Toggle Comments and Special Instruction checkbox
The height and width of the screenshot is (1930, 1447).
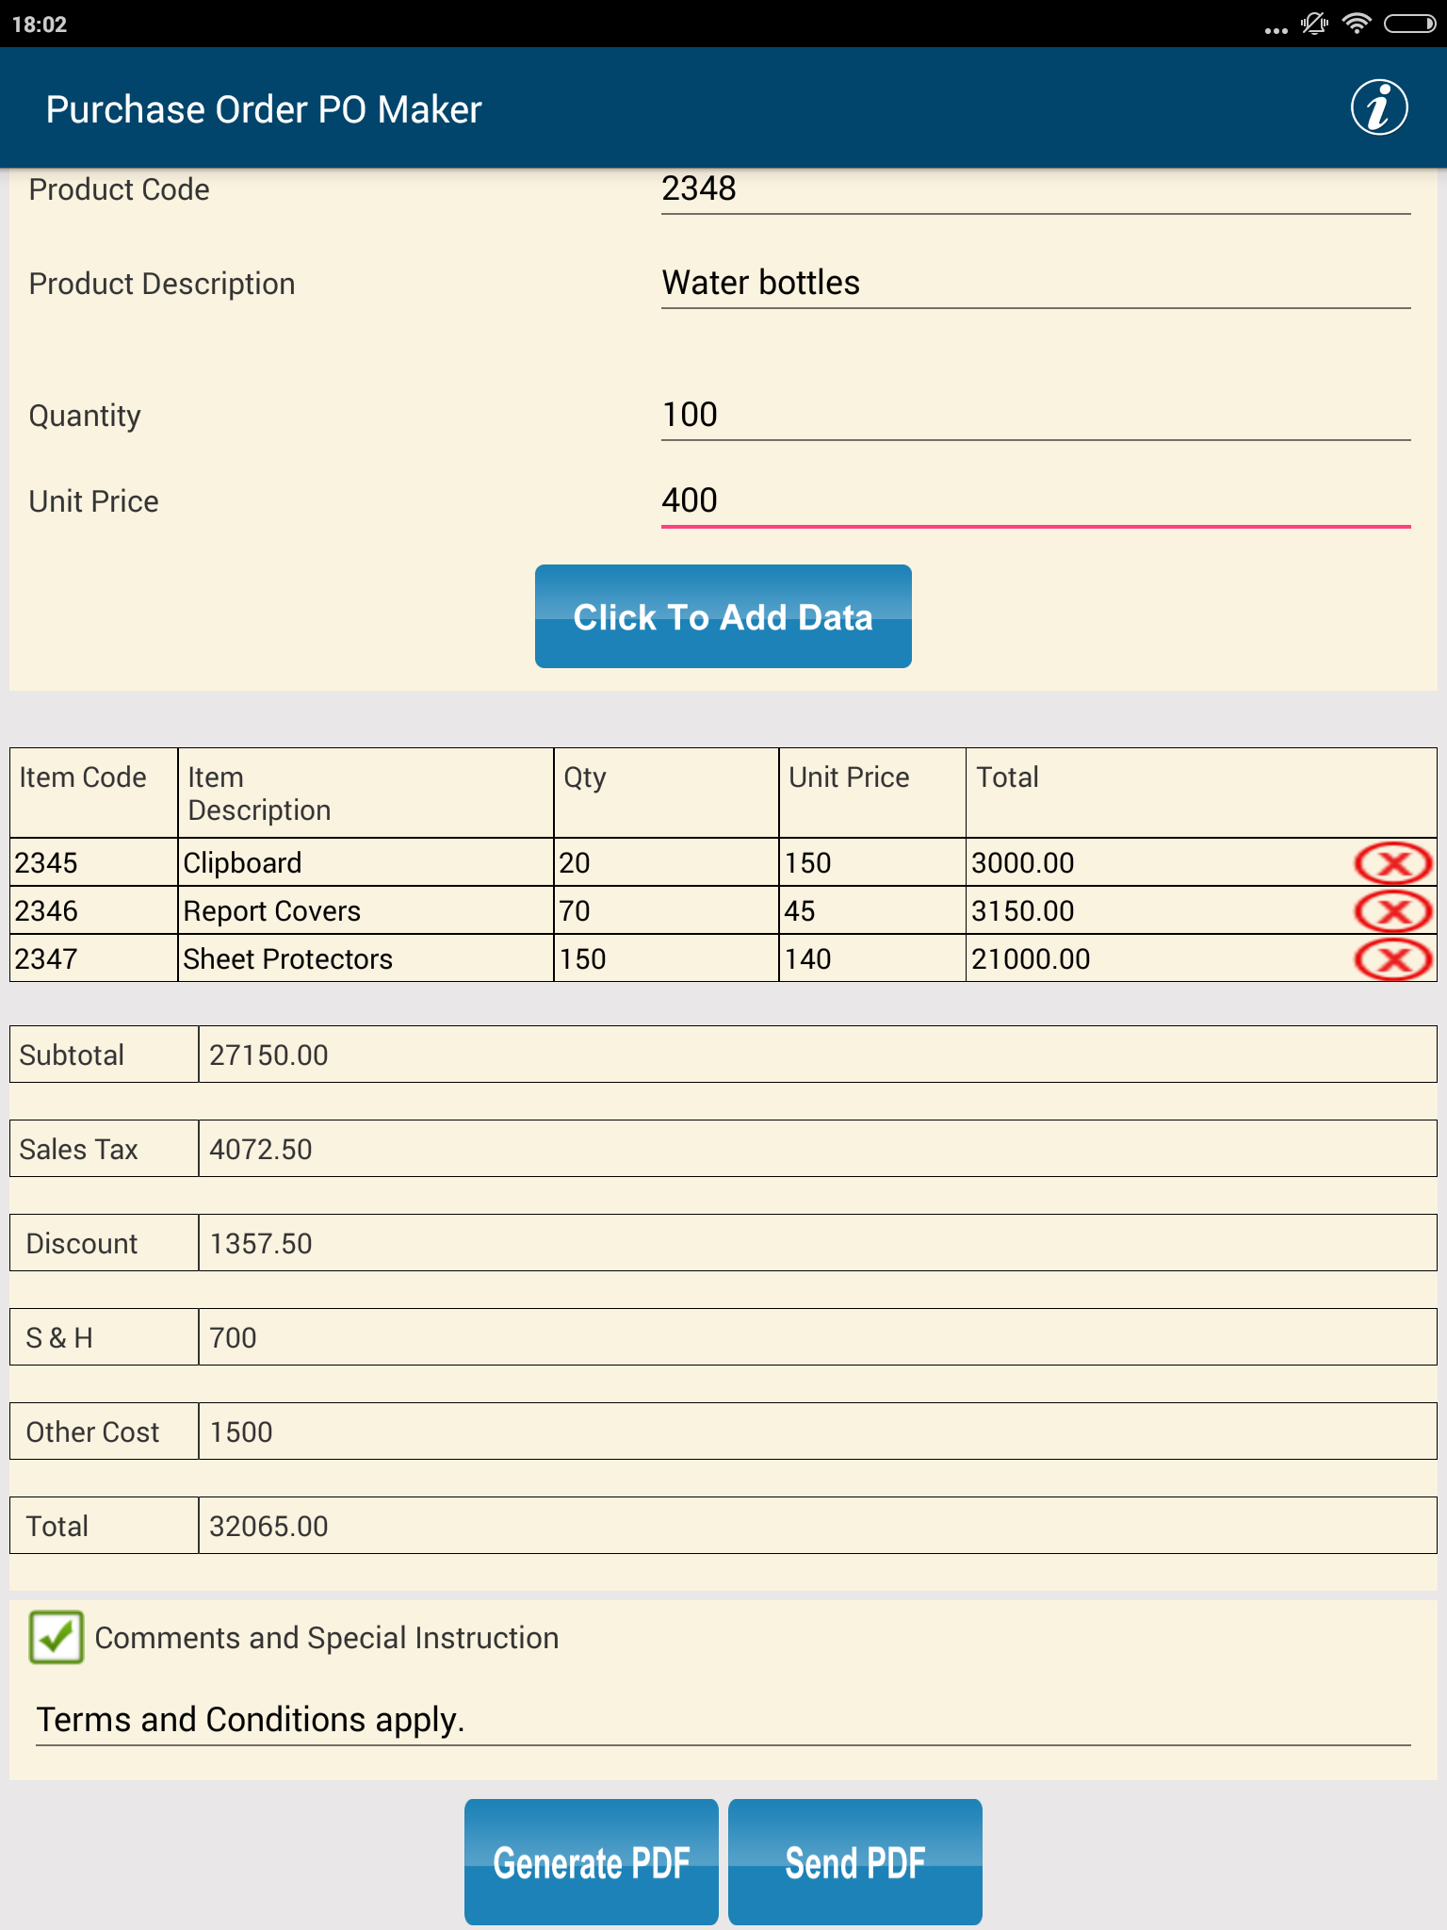(x=56, y=1637)
